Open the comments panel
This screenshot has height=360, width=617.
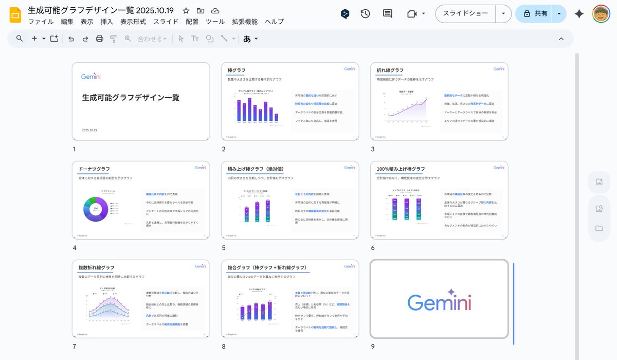388,14
